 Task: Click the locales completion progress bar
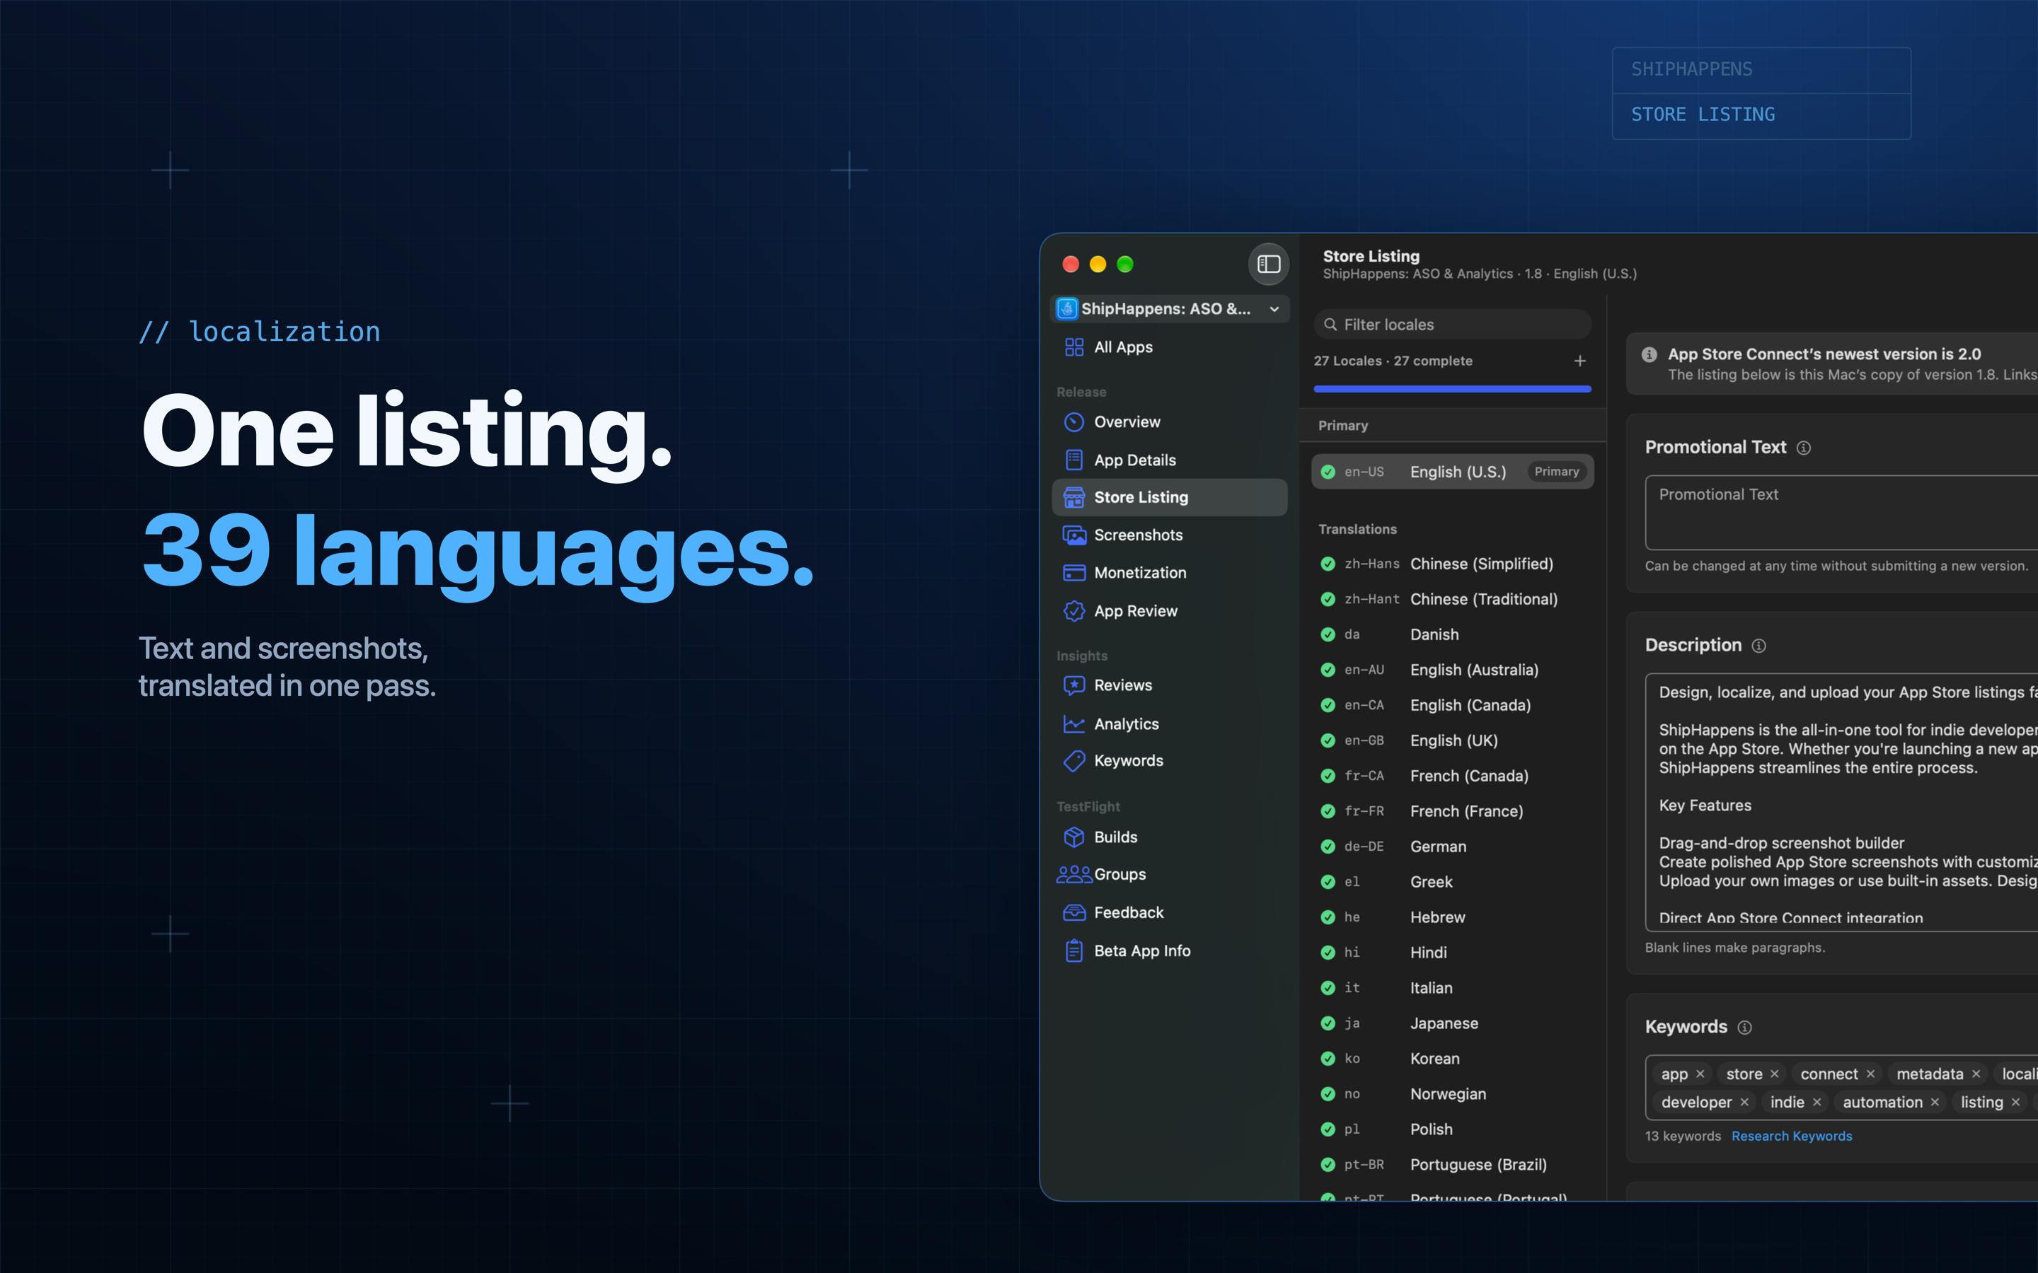tap(1453, 389)
